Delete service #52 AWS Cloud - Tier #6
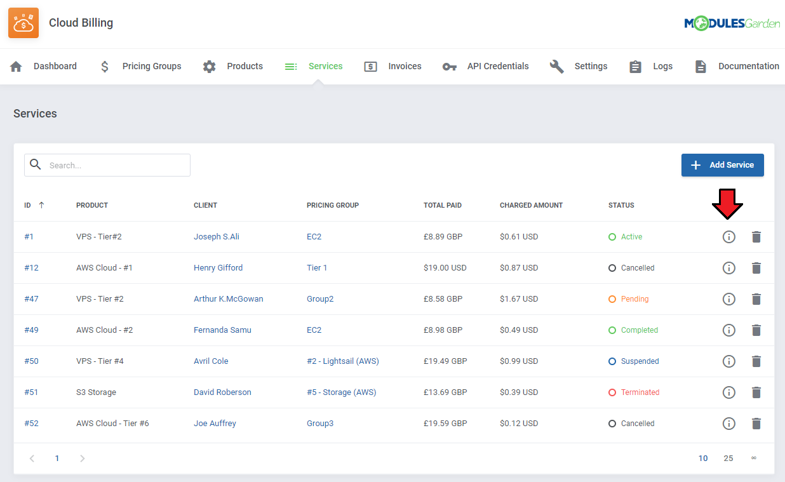Viewport: 785px width, 482px height. (x=756, y=424)
